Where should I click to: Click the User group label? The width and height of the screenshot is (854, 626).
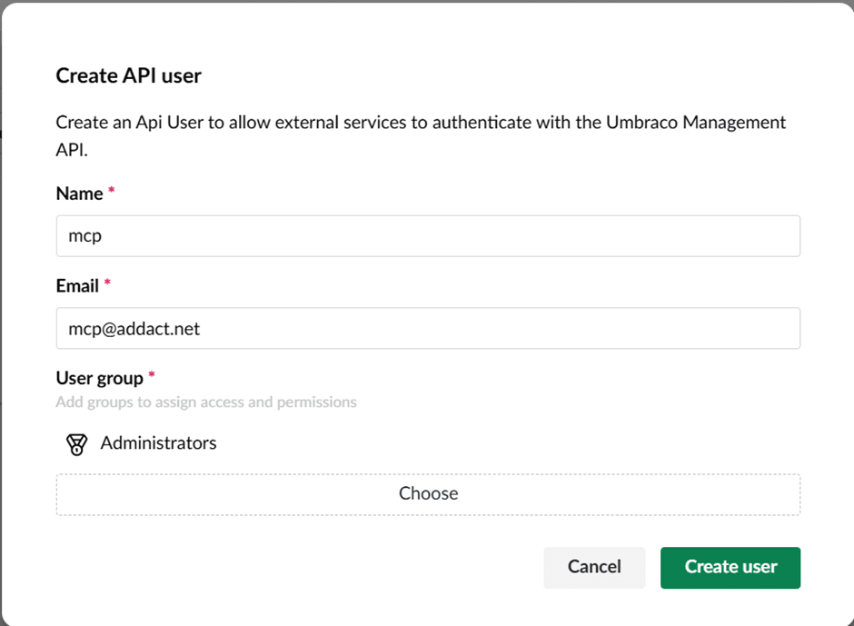coord(99,377)
